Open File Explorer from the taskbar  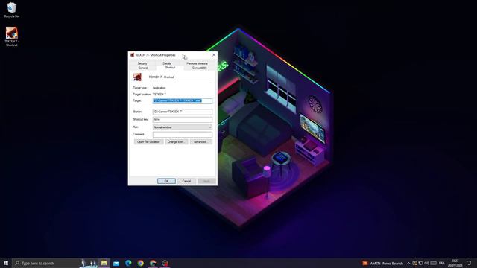[x=104, y=263]
